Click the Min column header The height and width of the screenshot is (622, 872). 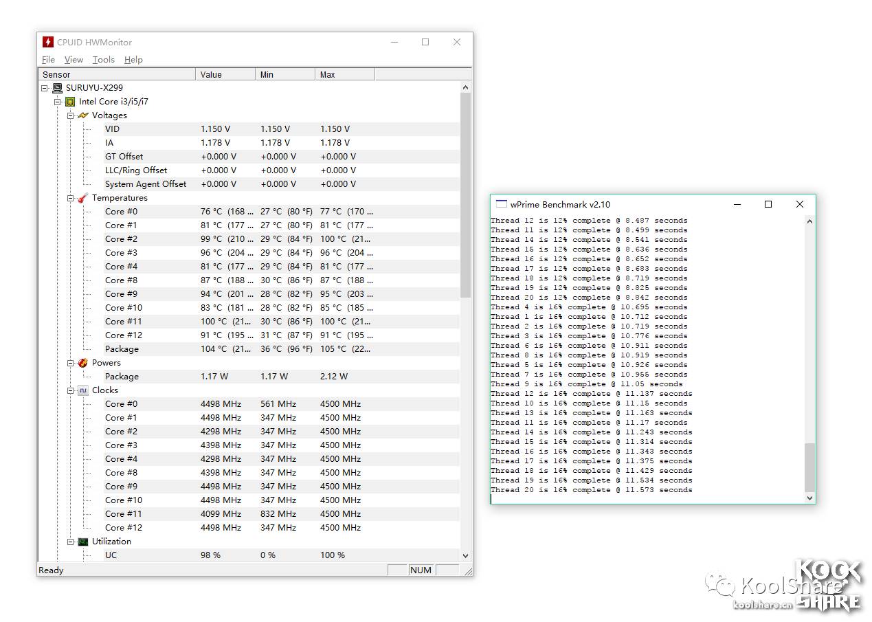coord(285,74)
